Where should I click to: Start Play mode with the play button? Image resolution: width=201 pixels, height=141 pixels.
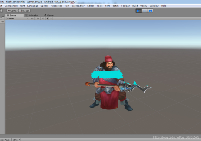(138, 11)
